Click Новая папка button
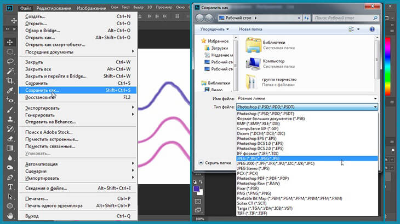Screen dimensions: 400x224 250,30
